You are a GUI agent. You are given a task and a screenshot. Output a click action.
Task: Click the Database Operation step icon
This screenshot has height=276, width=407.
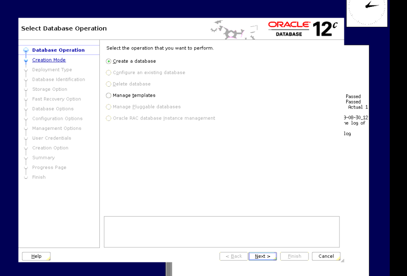(x=26, y=50)
